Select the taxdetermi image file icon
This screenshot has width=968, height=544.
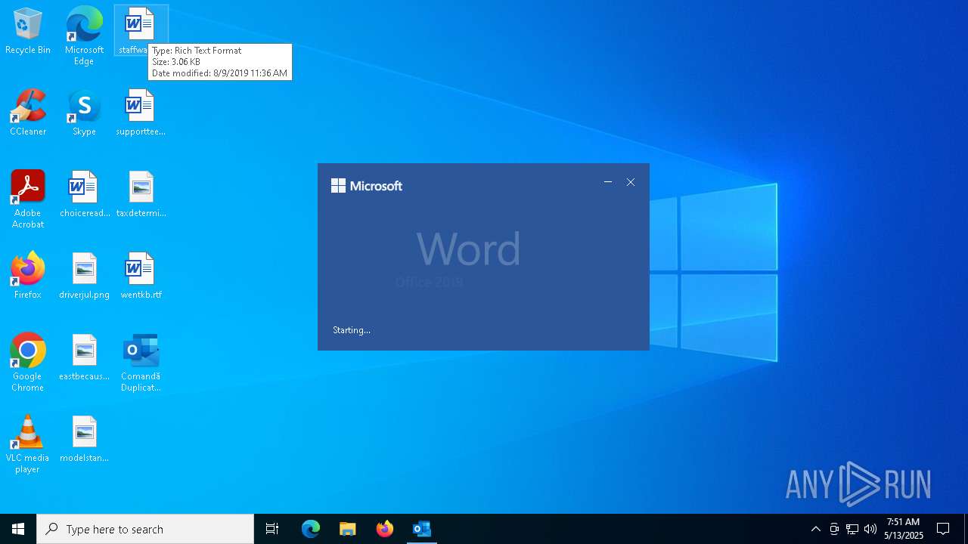(141, 194)
